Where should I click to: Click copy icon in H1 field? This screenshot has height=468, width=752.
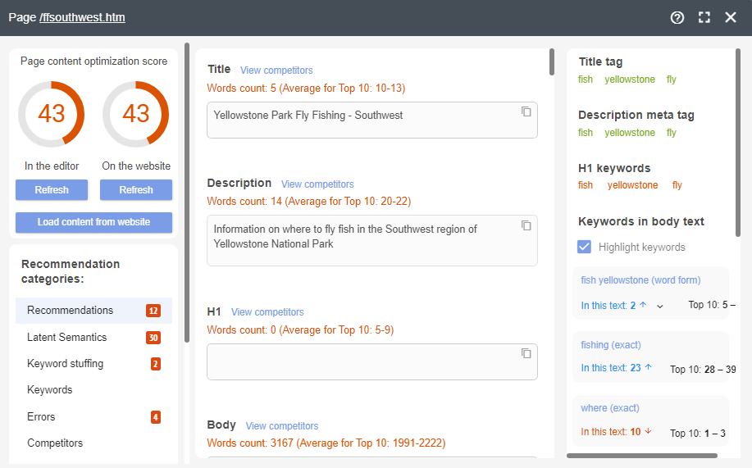click(526, 353)
